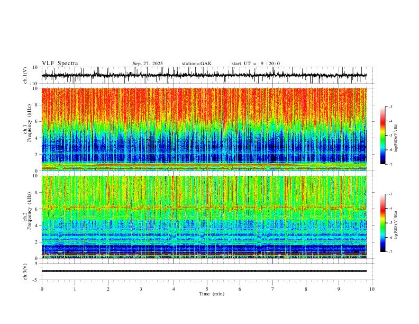Click the 'ch.3(V)' axis label
The height and width of the screenshot is (324, 419).
click(x=25, y=272)
